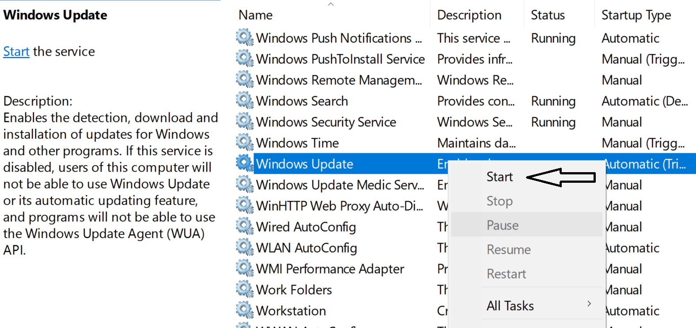Sort by the Status column header
The height and width of the screenshot is (328, 696).
[548, 15]
